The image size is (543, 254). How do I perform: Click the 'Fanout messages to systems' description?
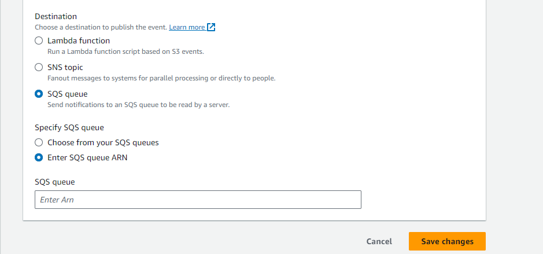click(161, 78)
